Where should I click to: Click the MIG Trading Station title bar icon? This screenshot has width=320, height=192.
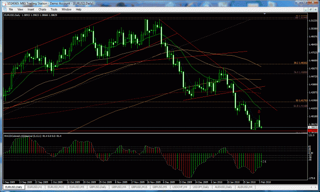[x=5, y=3]
